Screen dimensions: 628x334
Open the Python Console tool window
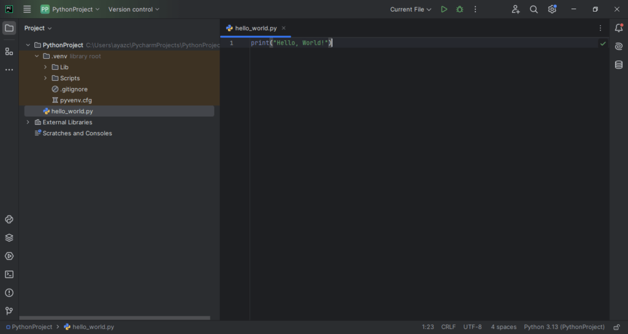click(x=9, y=220)
